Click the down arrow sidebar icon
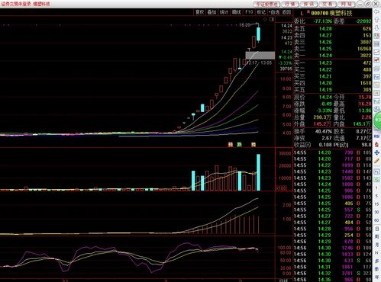Viewport: 381px width, 282px height. (x=376, y=28)
